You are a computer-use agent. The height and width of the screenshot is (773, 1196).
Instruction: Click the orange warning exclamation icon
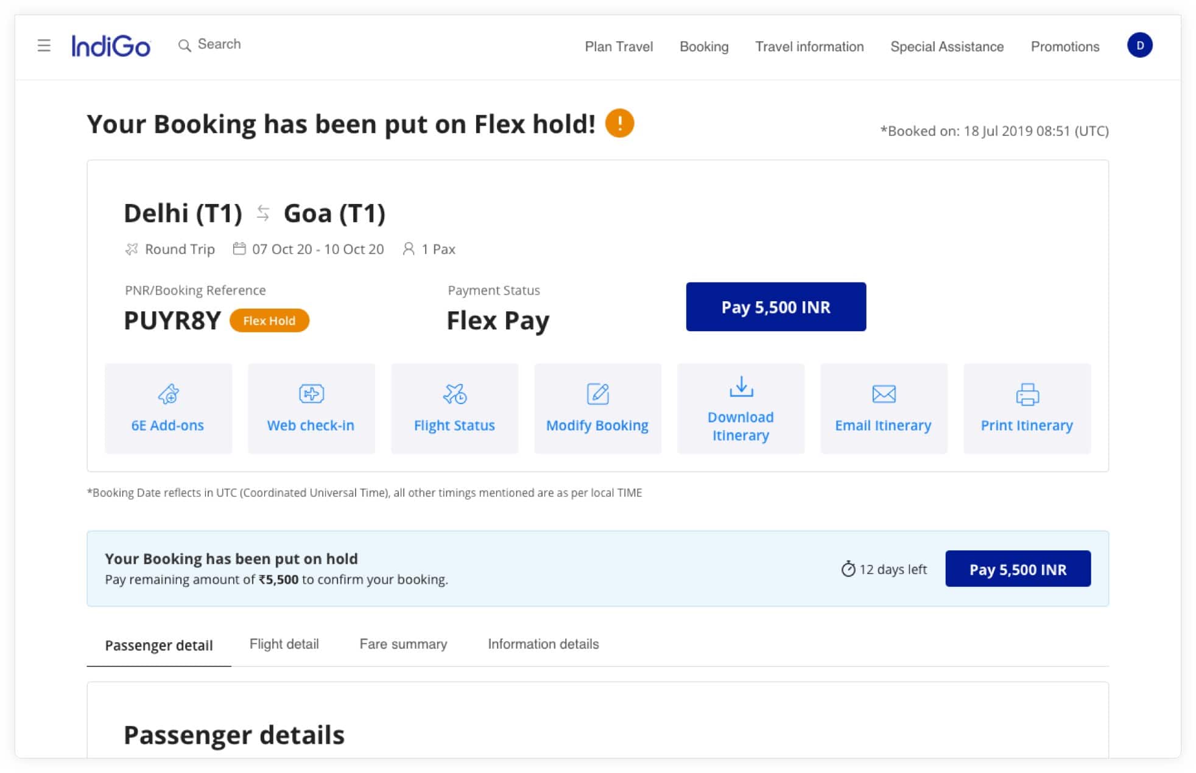(x=619, y=124)
